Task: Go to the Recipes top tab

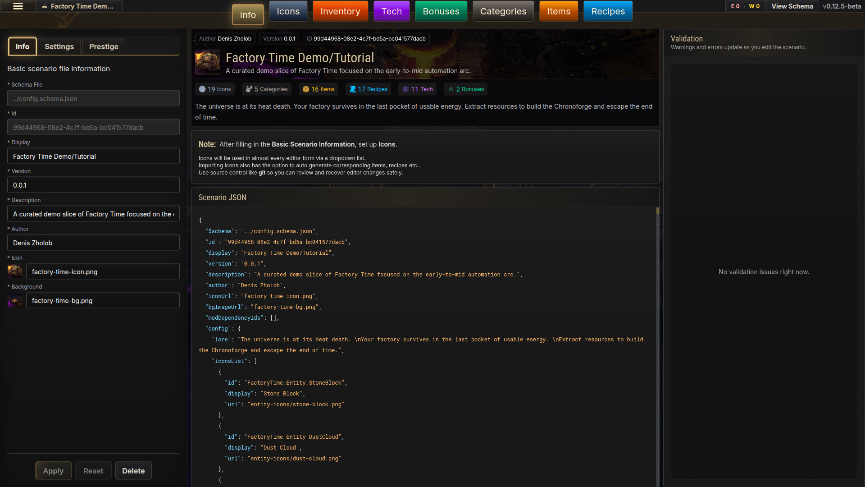Action: pyautogui.click(x=608, y=11)
